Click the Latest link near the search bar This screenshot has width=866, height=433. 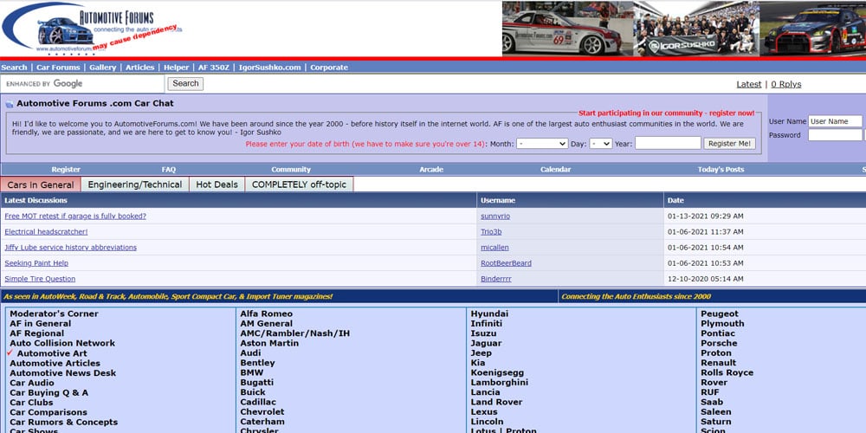pyautogui.click(x=748, y=85)
